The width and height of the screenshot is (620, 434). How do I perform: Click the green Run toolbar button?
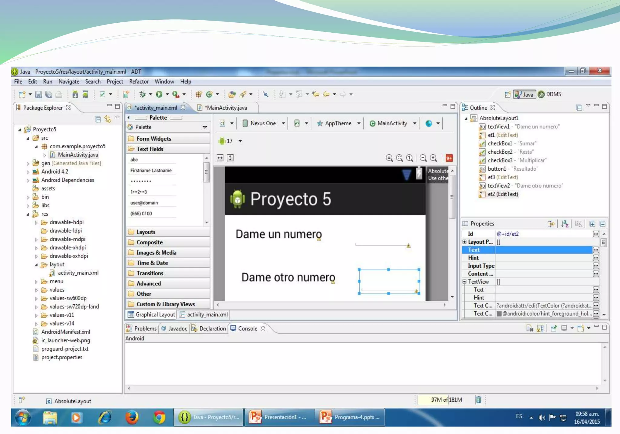pos(159,94)
